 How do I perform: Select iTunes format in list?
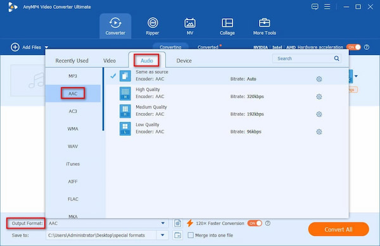click(73, 164)
